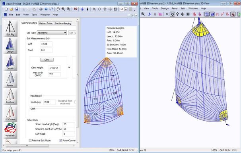Open the Sail Type dropdown showing Asymetric
Image resolution: width=241 pixels, height=153 pixels.
pyautogui.click(x=52, y=33)
